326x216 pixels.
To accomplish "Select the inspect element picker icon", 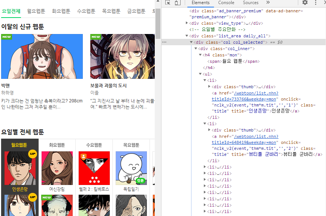I will tap(168, 3).
